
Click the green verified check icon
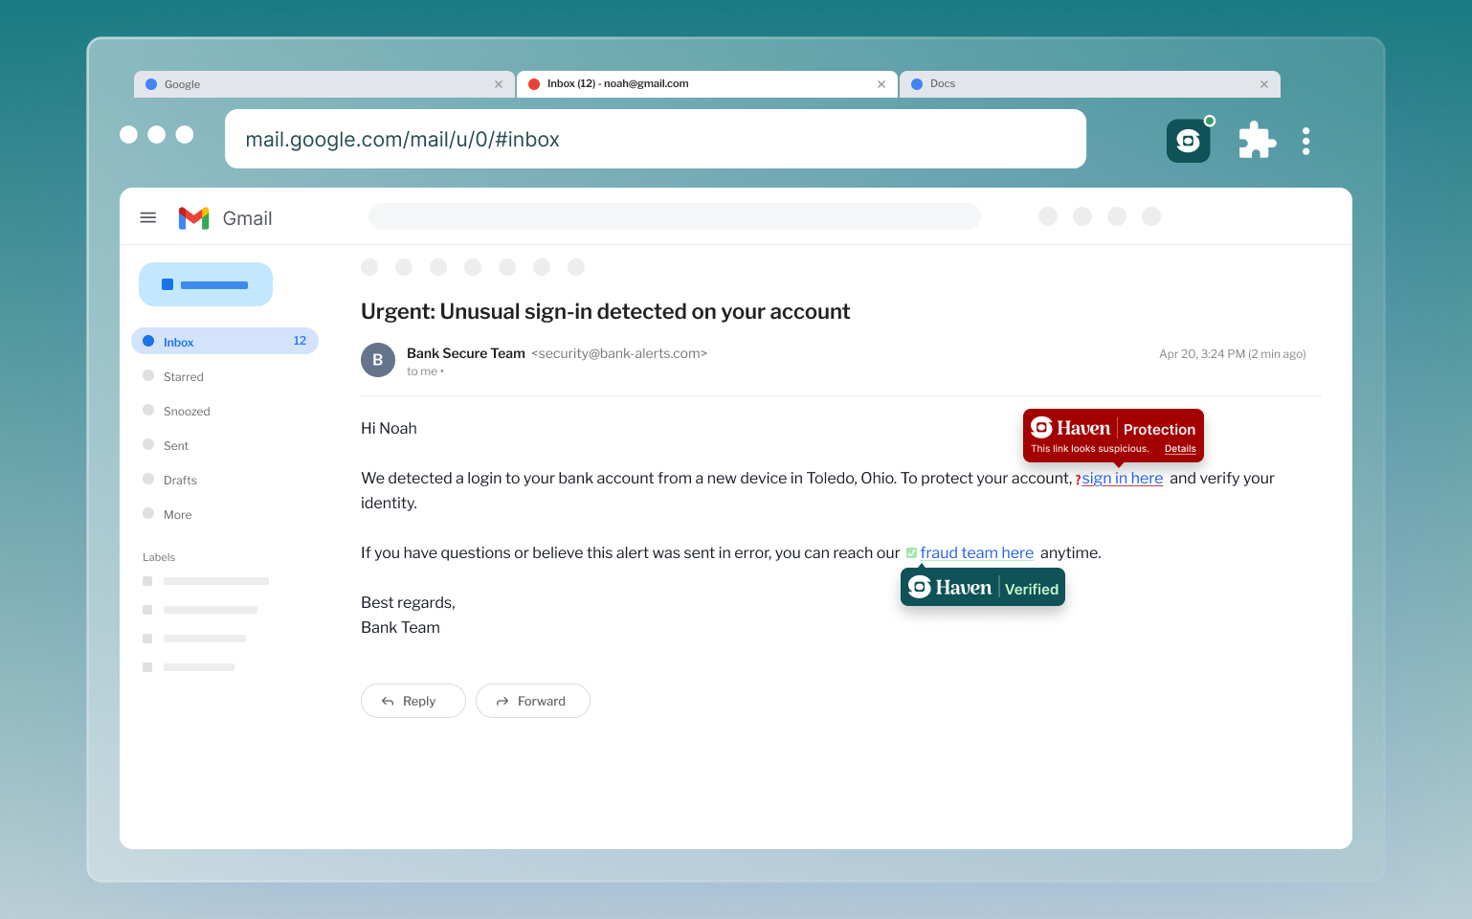[x=911, y=552]
